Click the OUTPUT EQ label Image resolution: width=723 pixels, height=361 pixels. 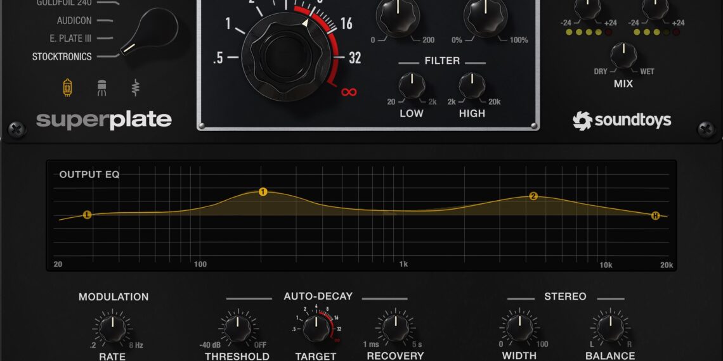point(89,175)
